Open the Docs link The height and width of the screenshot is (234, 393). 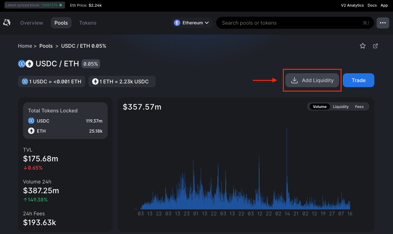372,5
